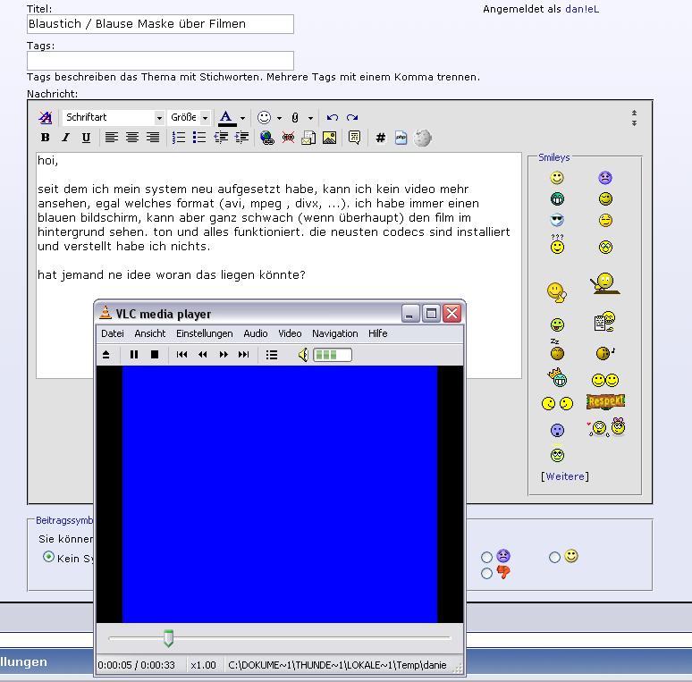Select the 'Kein Symbol' radio option
The image size is (692, 682).
(48, 557)
